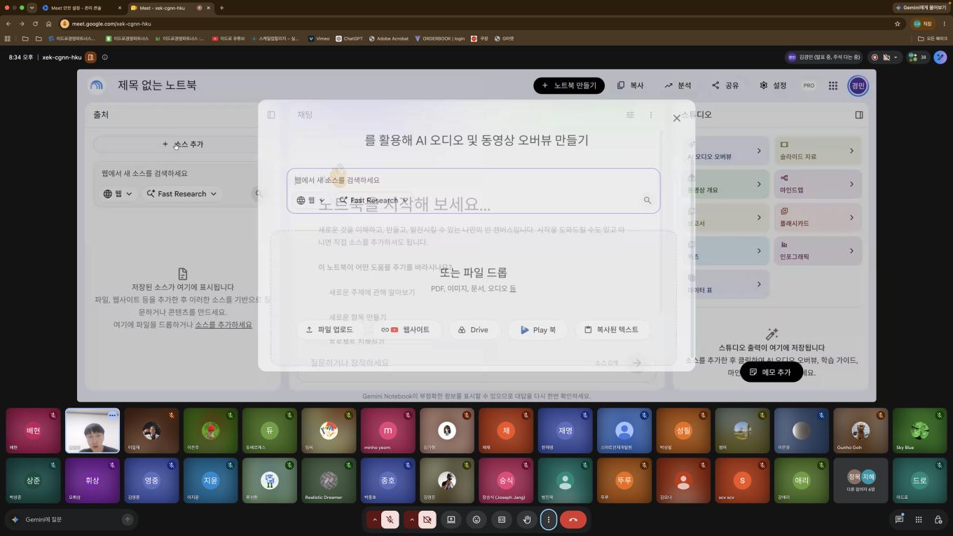Type a question in Gemini input field
953x536 pixels.
coord(70,519)
